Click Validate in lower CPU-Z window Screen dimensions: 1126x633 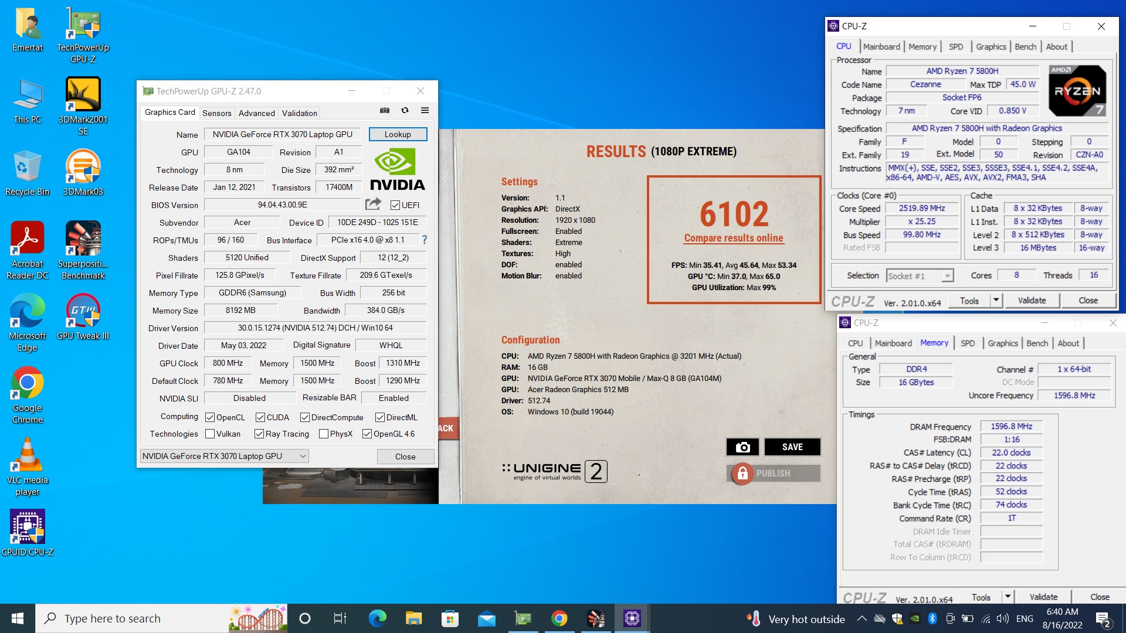point(1043,597)
